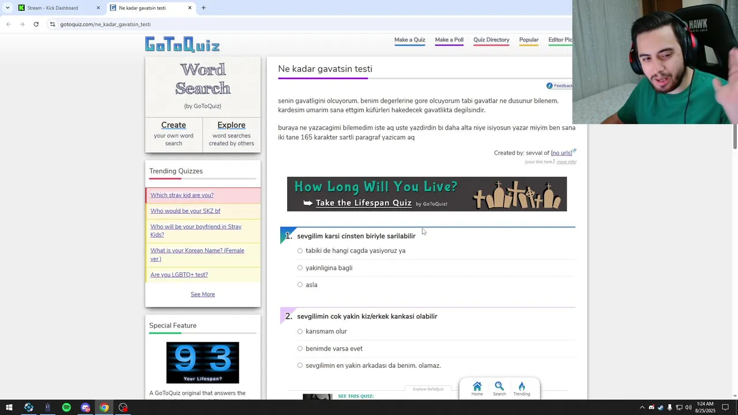Click the Word Search heading graphic
The height and width of the screenshot is (415, 738).
203,79
